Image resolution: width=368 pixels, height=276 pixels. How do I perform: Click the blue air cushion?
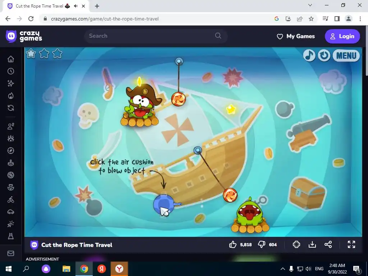tap(164, 204)
